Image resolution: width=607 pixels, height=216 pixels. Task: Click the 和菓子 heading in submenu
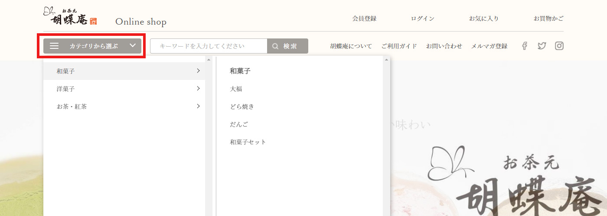coord(240,71)
